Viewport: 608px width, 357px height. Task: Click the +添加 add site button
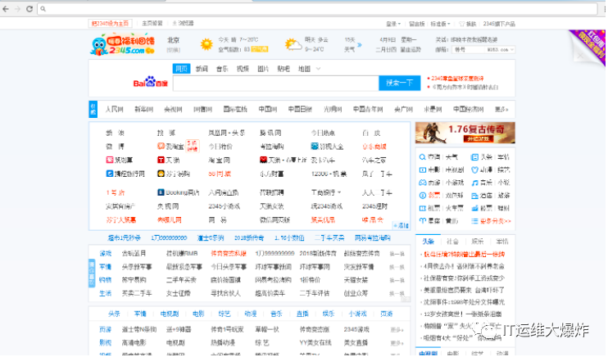click(401, 225)
